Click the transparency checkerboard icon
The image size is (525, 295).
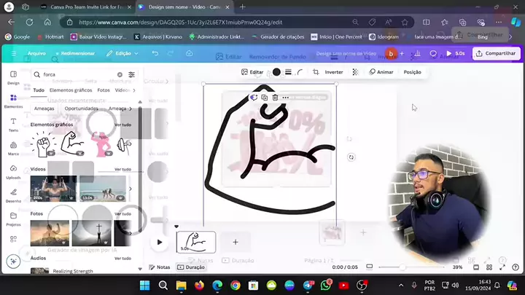pyautogui.click(x=355, y=72)
